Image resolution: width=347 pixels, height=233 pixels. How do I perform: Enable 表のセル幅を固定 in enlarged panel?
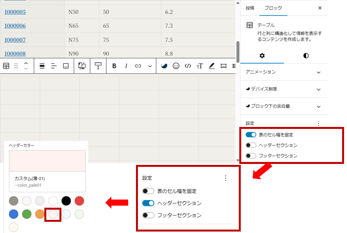click(148, 191)
